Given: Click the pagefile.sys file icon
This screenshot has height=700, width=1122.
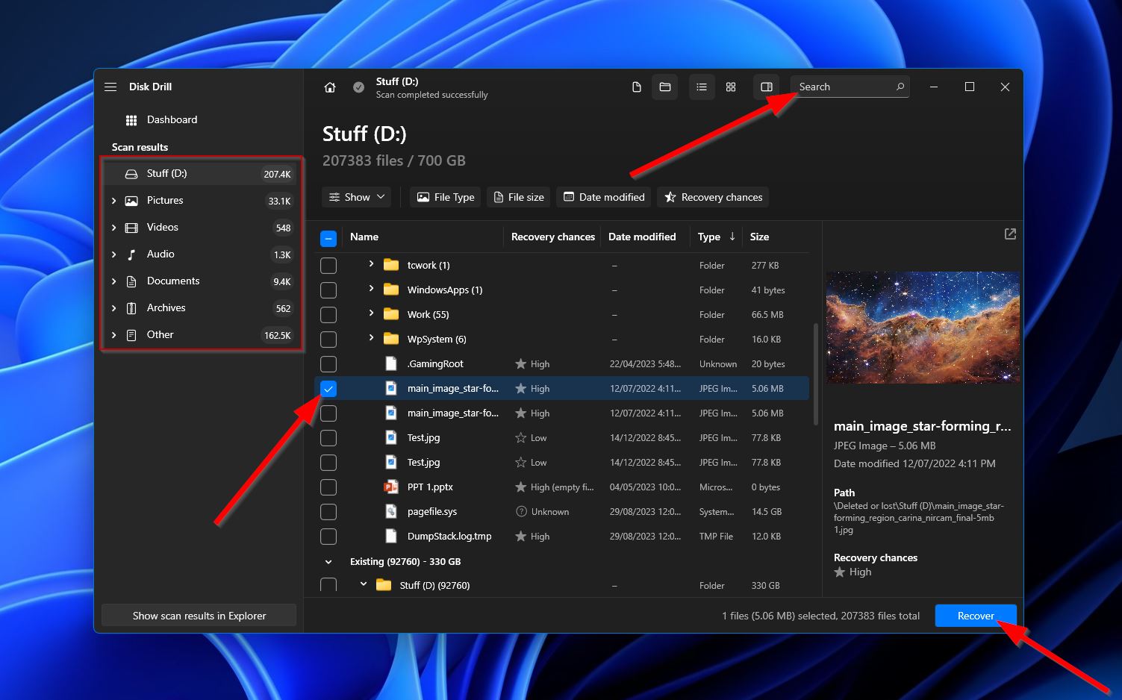Looking at the screenshot, I should click(390, 512).
